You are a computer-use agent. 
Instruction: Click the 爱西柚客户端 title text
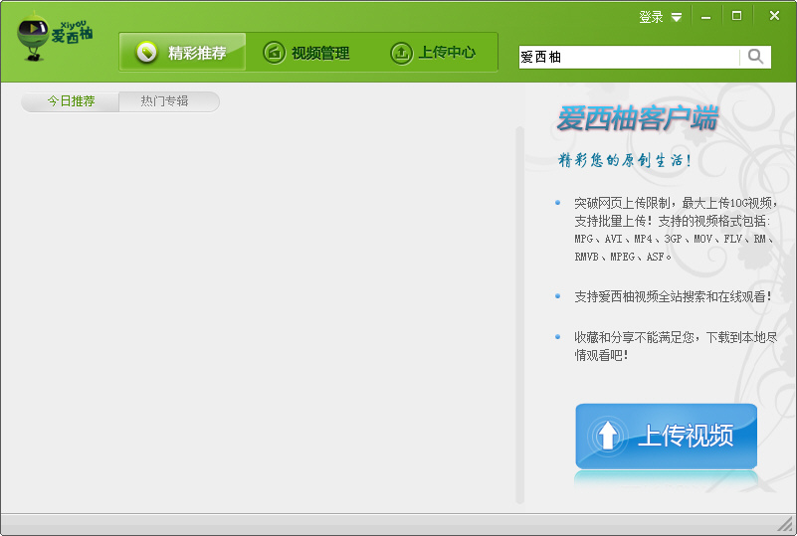click(638, 118)
